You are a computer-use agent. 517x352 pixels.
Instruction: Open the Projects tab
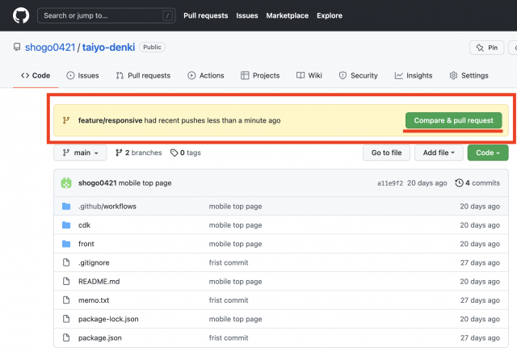pos(260,75)
